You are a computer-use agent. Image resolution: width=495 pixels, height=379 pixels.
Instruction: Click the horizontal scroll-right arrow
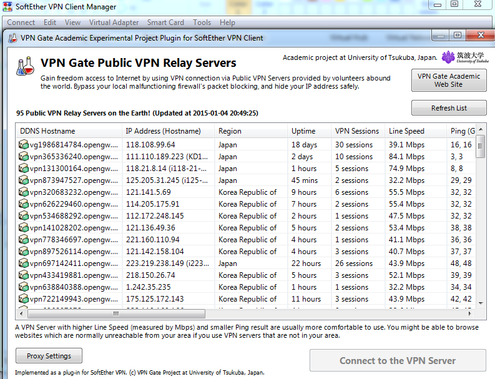tap(470, 313)
